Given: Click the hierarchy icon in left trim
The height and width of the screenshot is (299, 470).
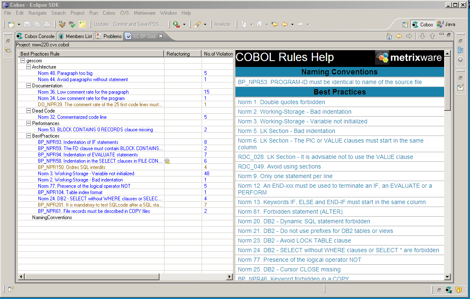Looking at the screenshot, I should [8, 51].
